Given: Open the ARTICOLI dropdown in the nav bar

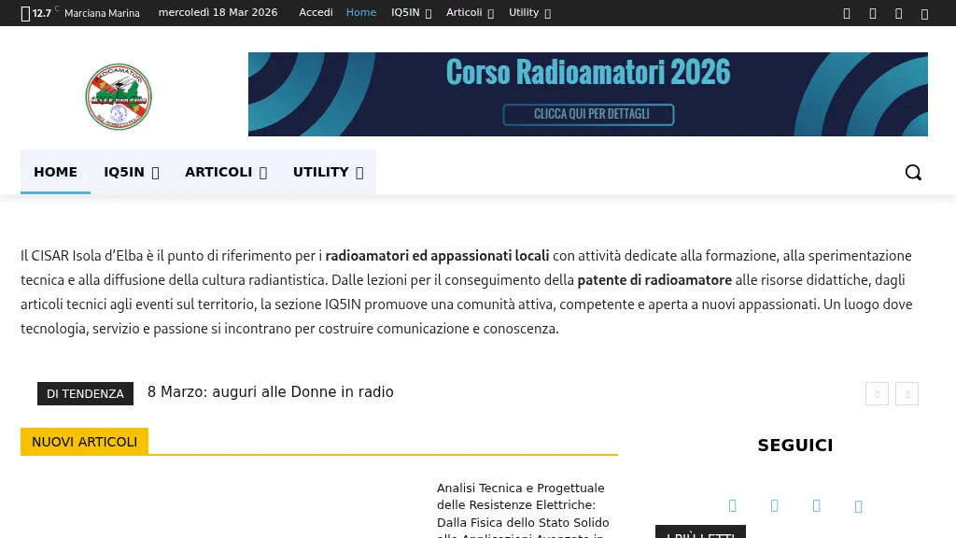Looking at the screenshot, I should [225, 172].
